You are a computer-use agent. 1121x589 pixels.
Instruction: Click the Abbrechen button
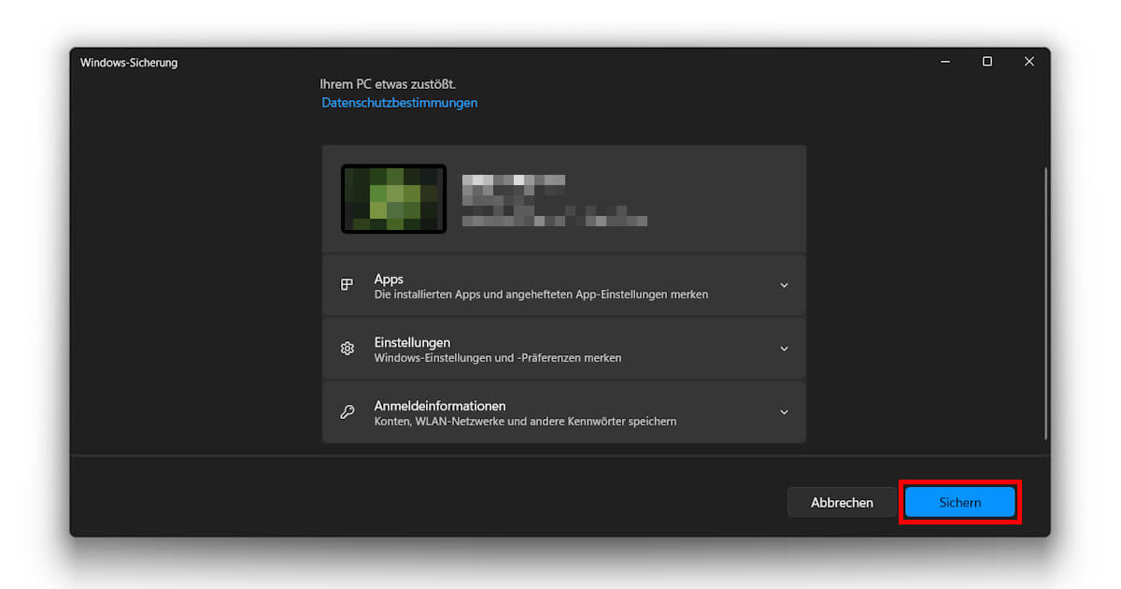tap(841, 502)
